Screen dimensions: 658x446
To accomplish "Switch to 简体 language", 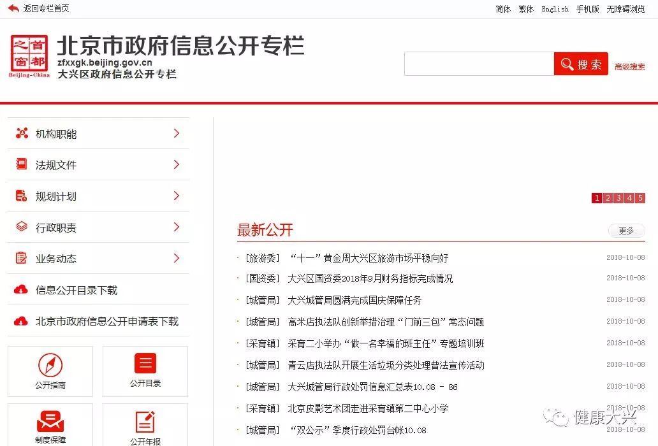I will [503, 9].
